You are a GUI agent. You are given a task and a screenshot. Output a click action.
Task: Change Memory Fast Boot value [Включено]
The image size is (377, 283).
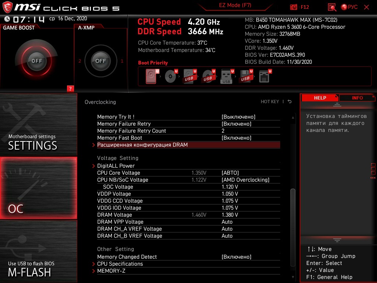(237, 138)
